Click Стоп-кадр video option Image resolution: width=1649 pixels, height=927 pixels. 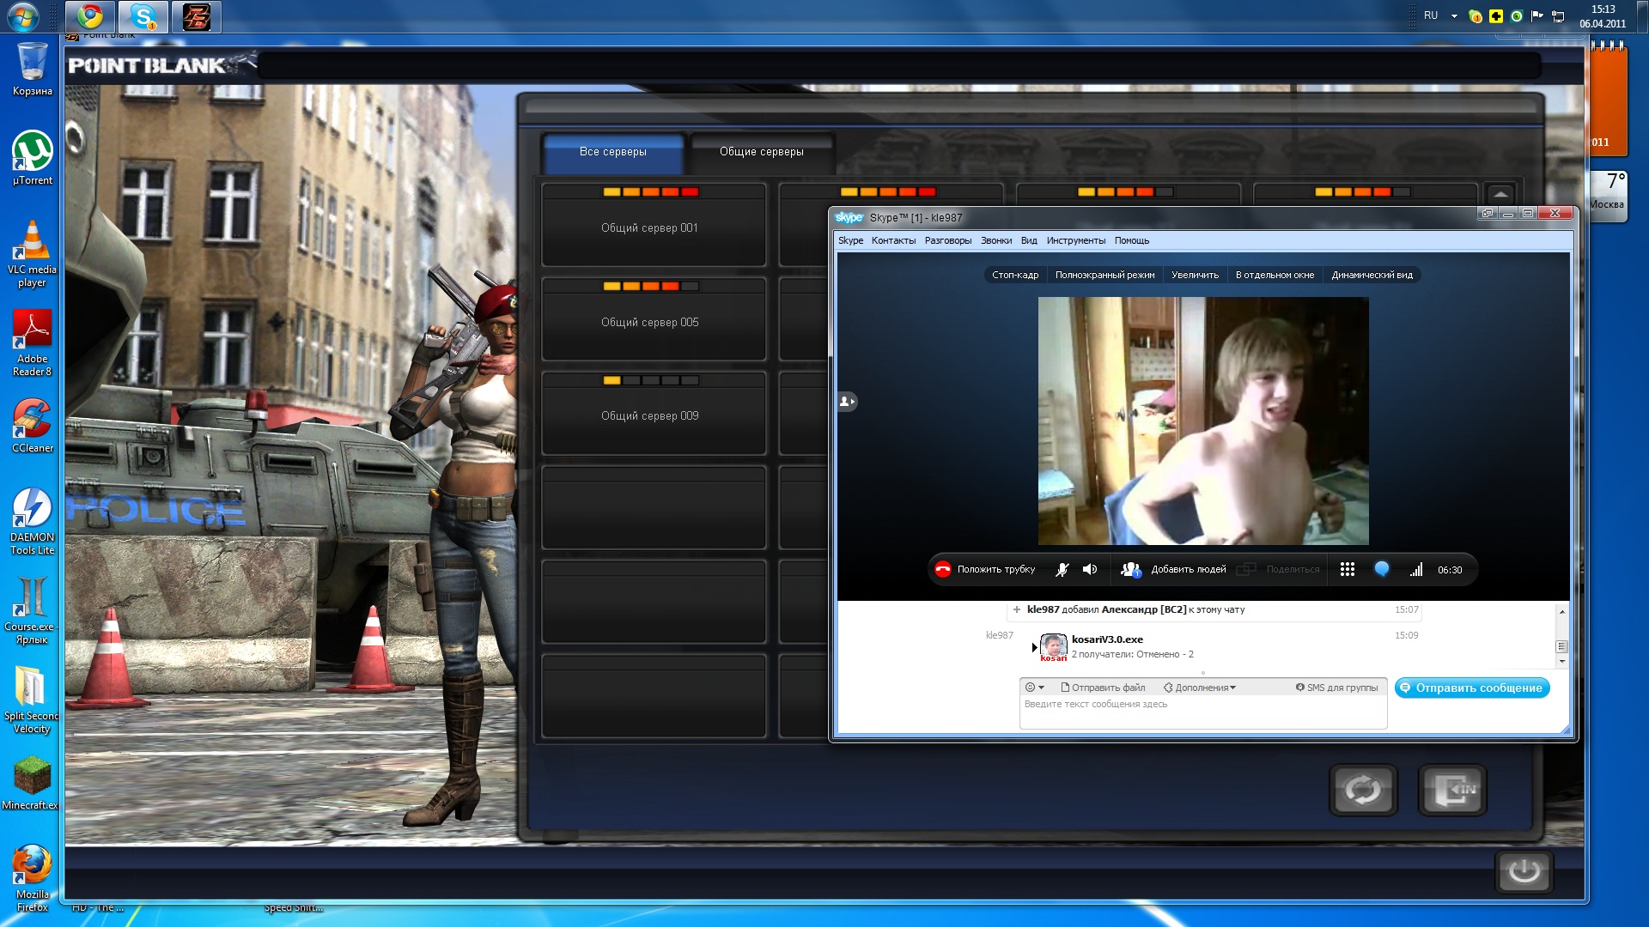pos(1015,275)
